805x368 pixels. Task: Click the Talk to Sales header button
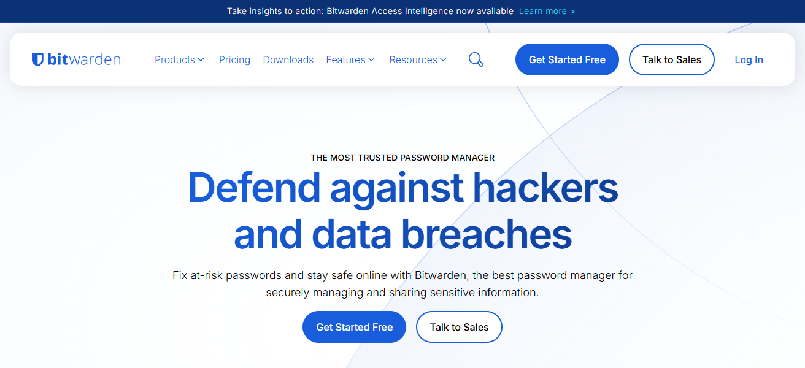coord(671,59)
